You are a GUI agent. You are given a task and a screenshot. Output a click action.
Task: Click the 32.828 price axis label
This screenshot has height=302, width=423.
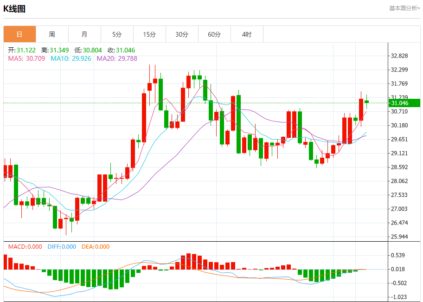(399, 56)
